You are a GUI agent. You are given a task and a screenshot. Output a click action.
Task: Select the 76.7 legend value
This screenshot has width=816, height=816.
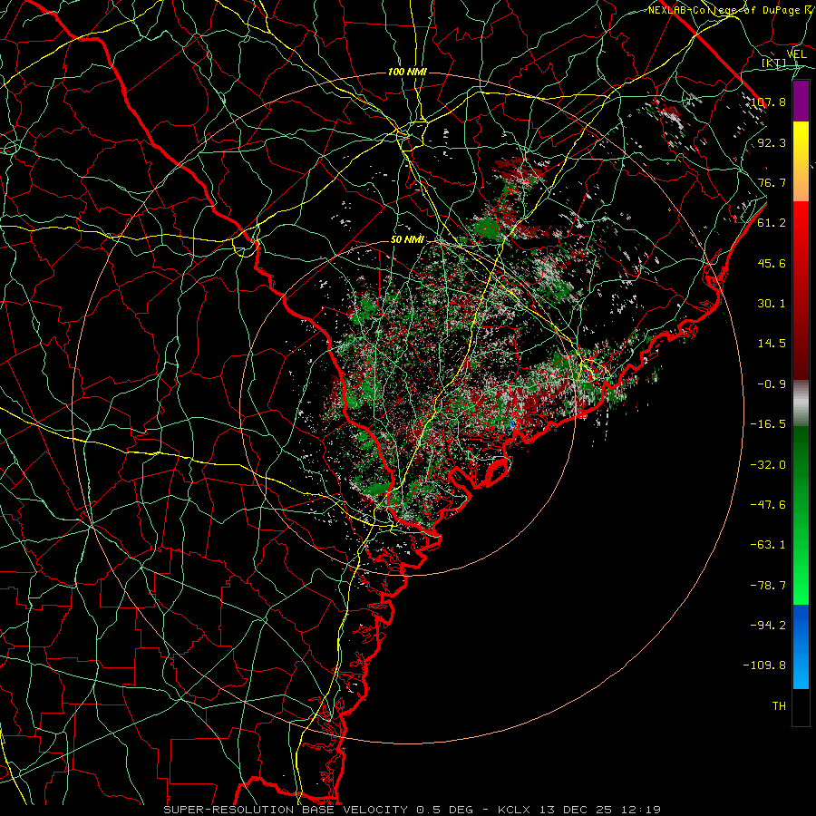(772, 182)
